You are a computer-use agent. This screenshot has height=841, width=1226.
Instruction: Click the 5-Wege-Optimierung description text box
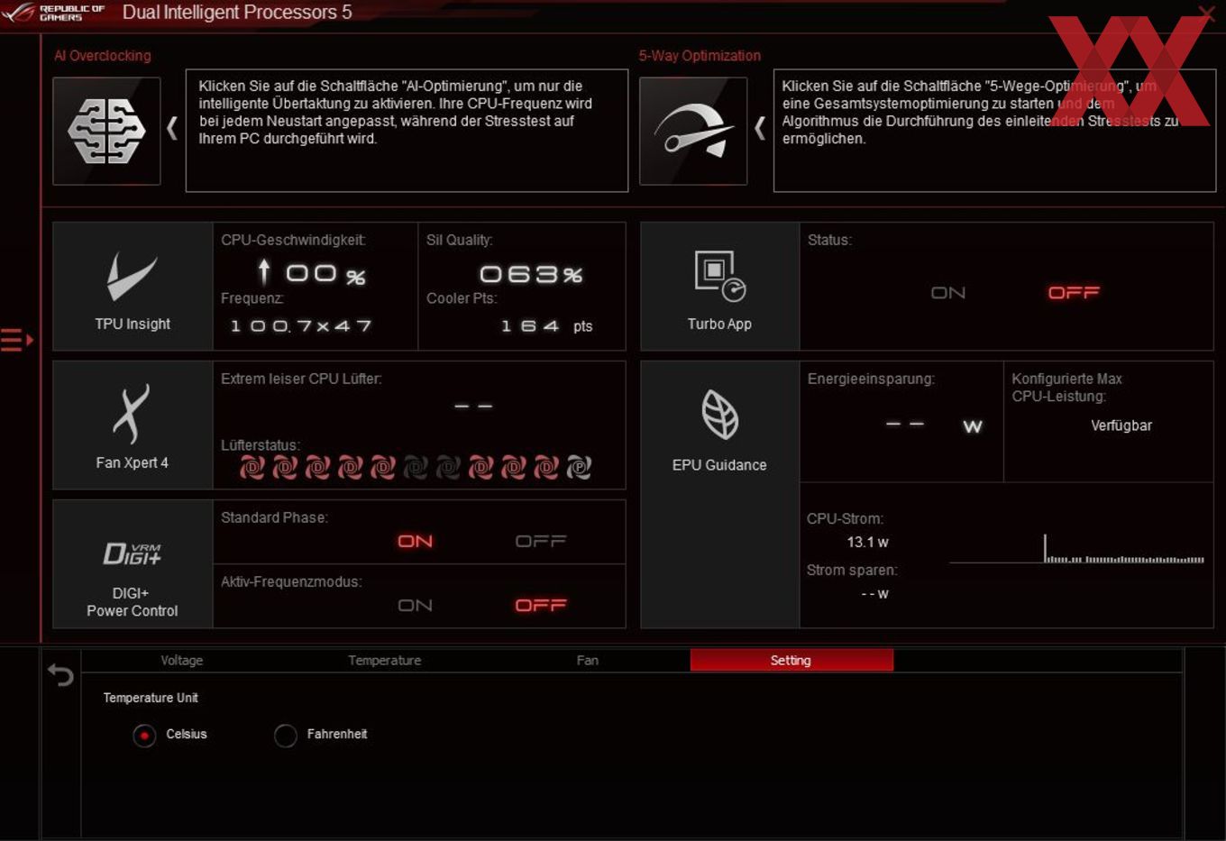(x=994, y=131)
